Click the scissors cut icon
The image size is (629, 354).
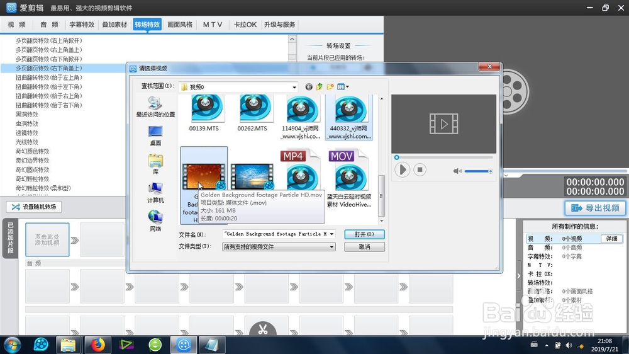click(263, 329)
